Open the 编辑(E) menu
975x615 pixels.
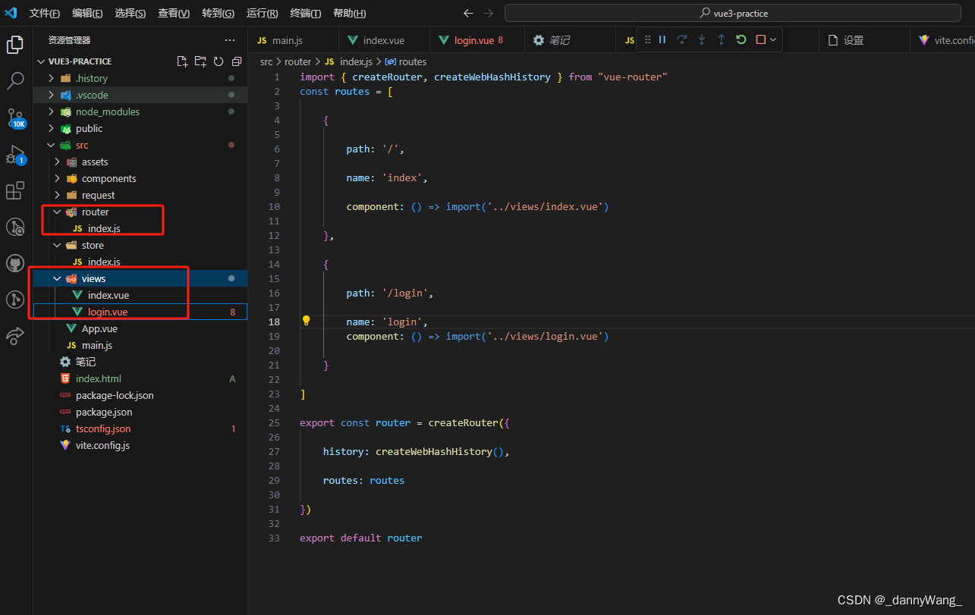[87, 13]
